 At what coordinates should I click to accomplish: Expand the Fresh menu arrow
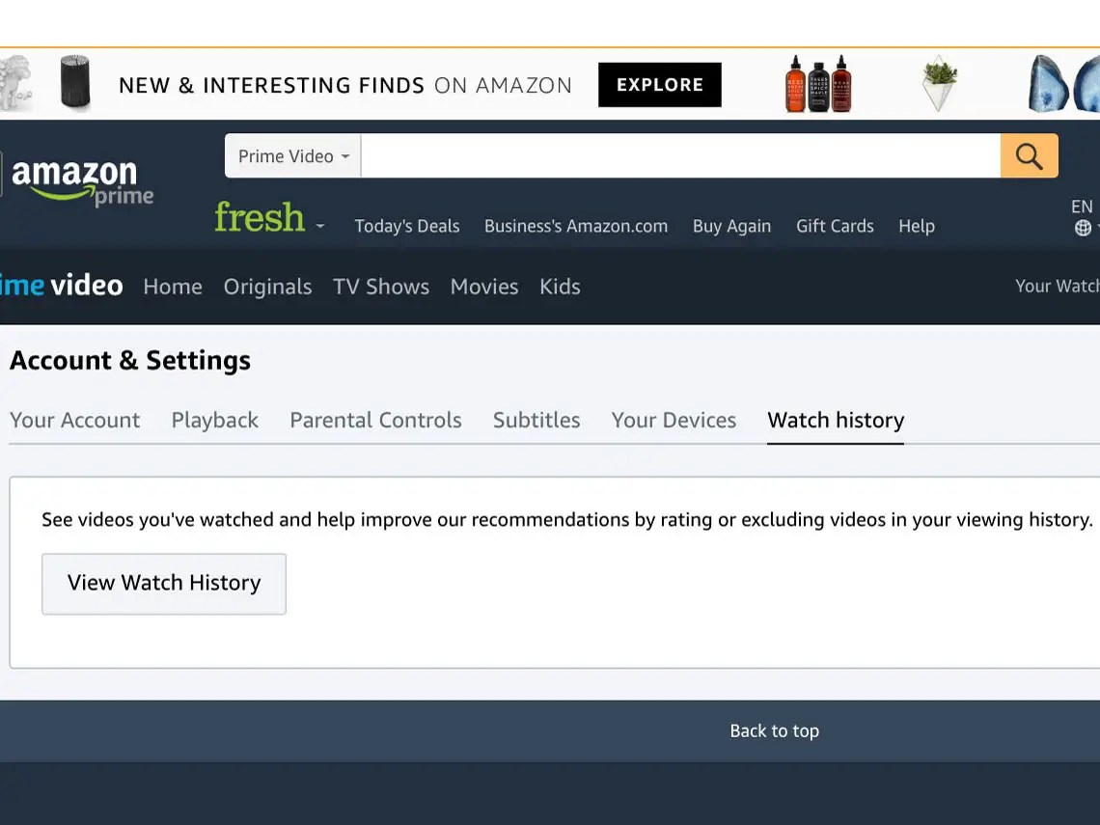tap(320, 226)
